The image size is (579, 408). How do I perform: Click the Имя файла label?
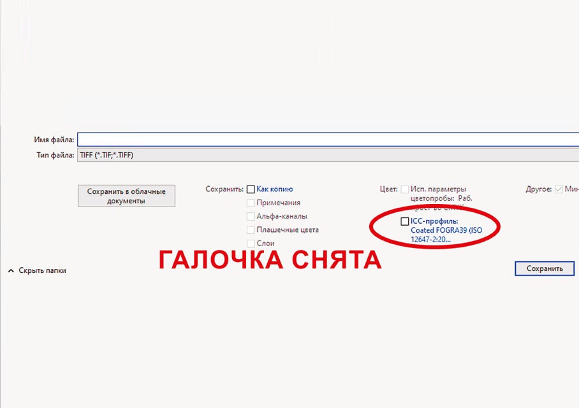tap(54, 140)
